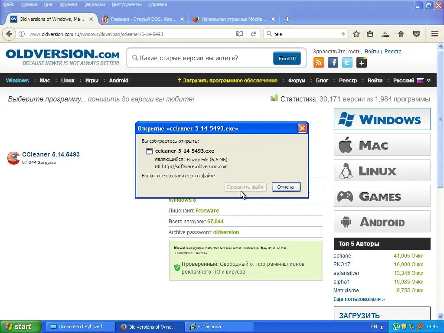Click Загрузить программное обеспечение link

click(227, 80)
